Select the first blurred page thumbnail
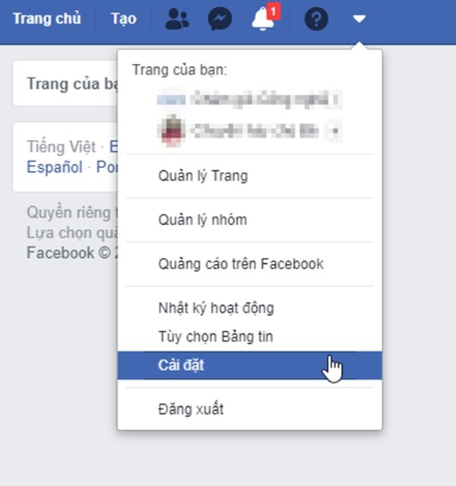 click(x=171, y=100)
